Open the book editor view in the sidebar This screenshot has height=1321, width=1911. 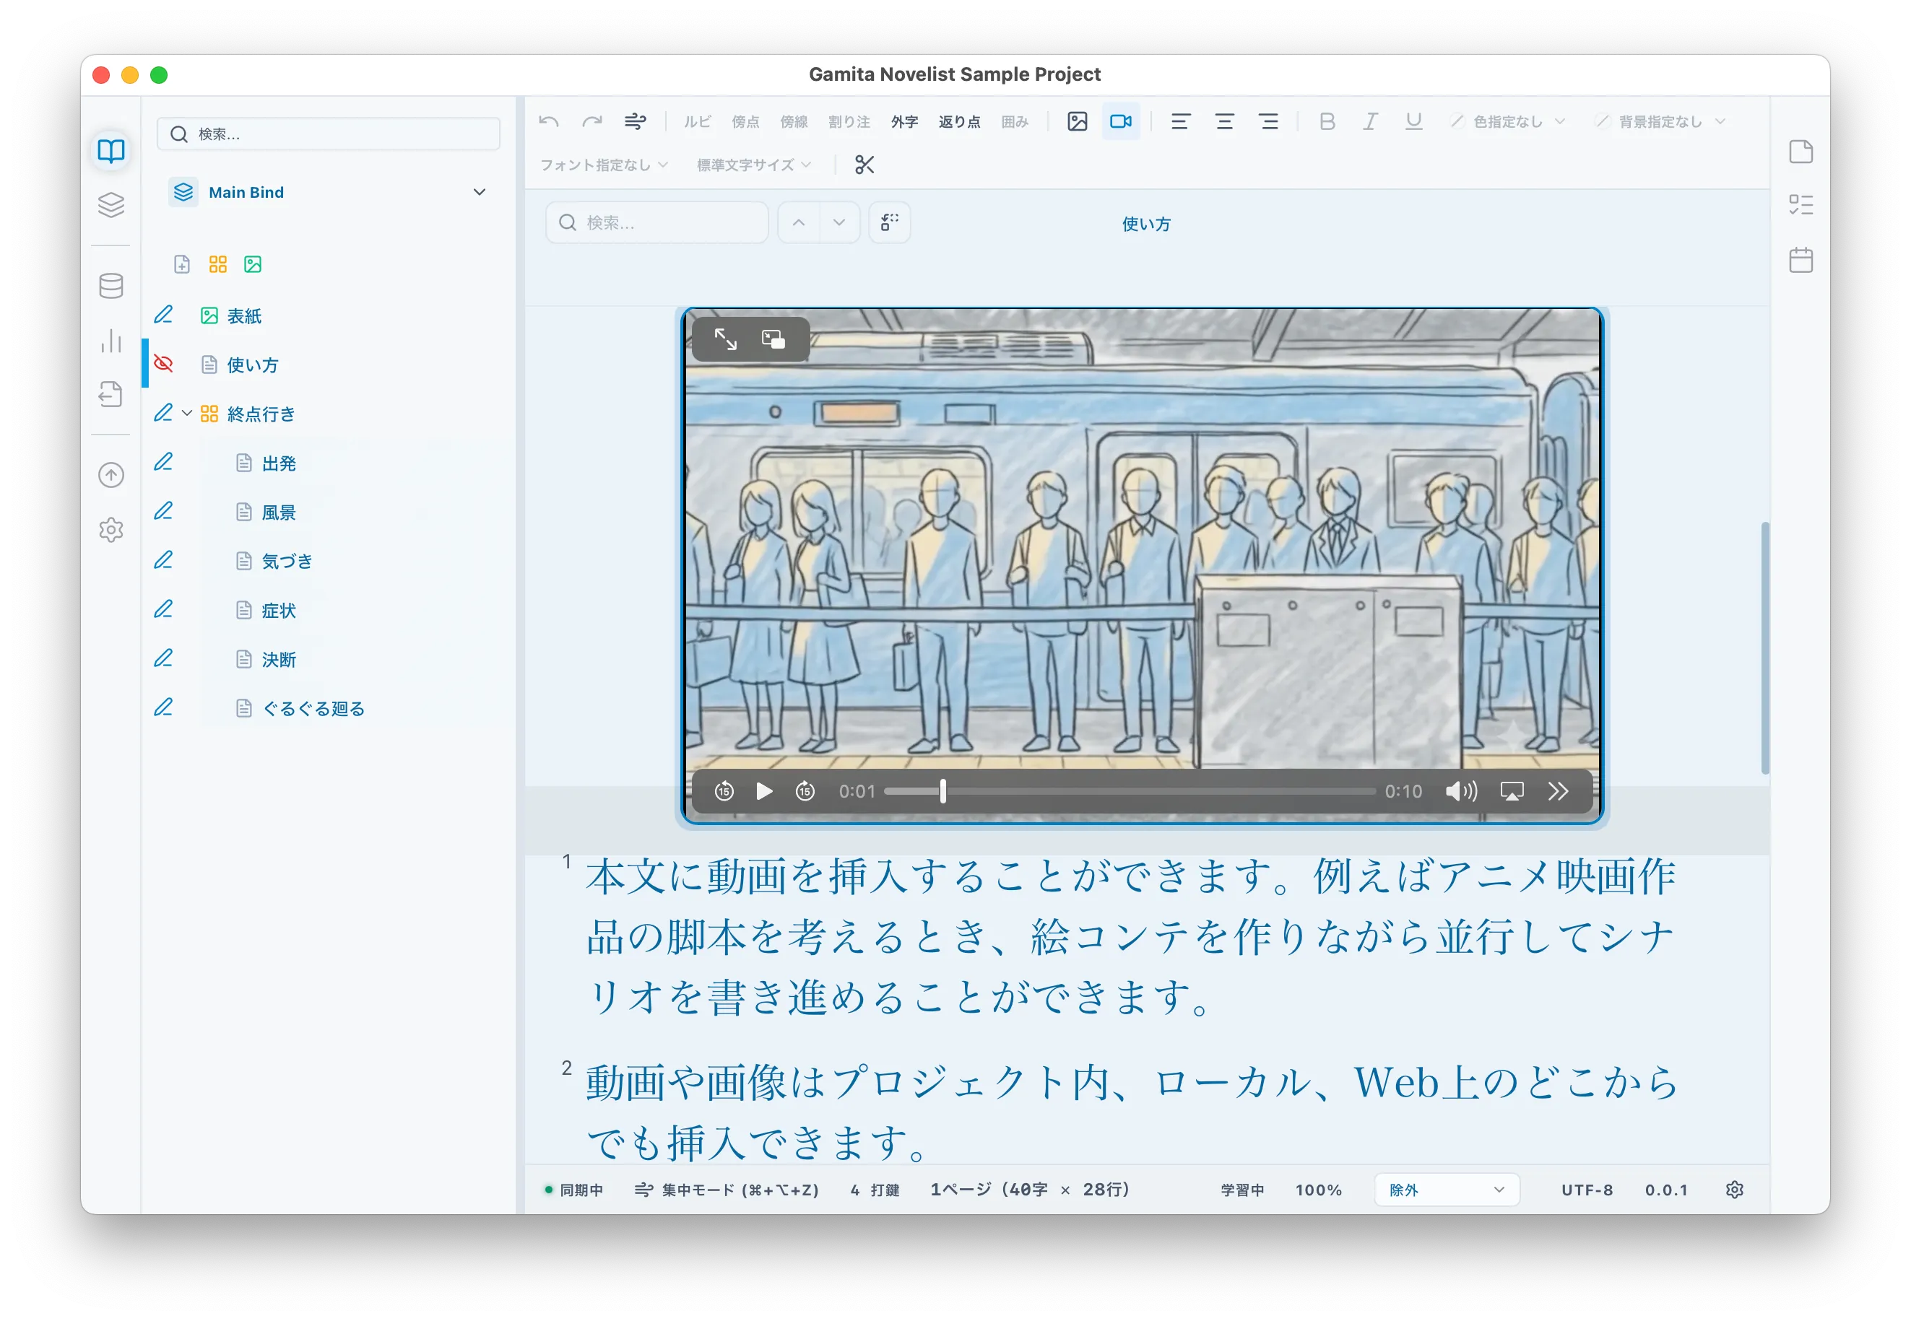pos(111,151)
